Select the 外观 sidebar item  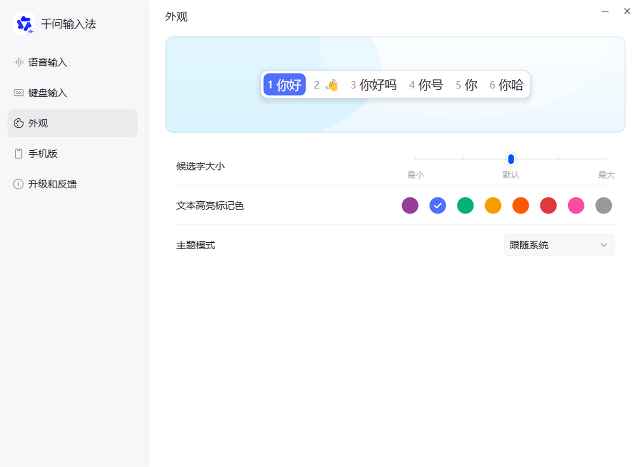72,123
